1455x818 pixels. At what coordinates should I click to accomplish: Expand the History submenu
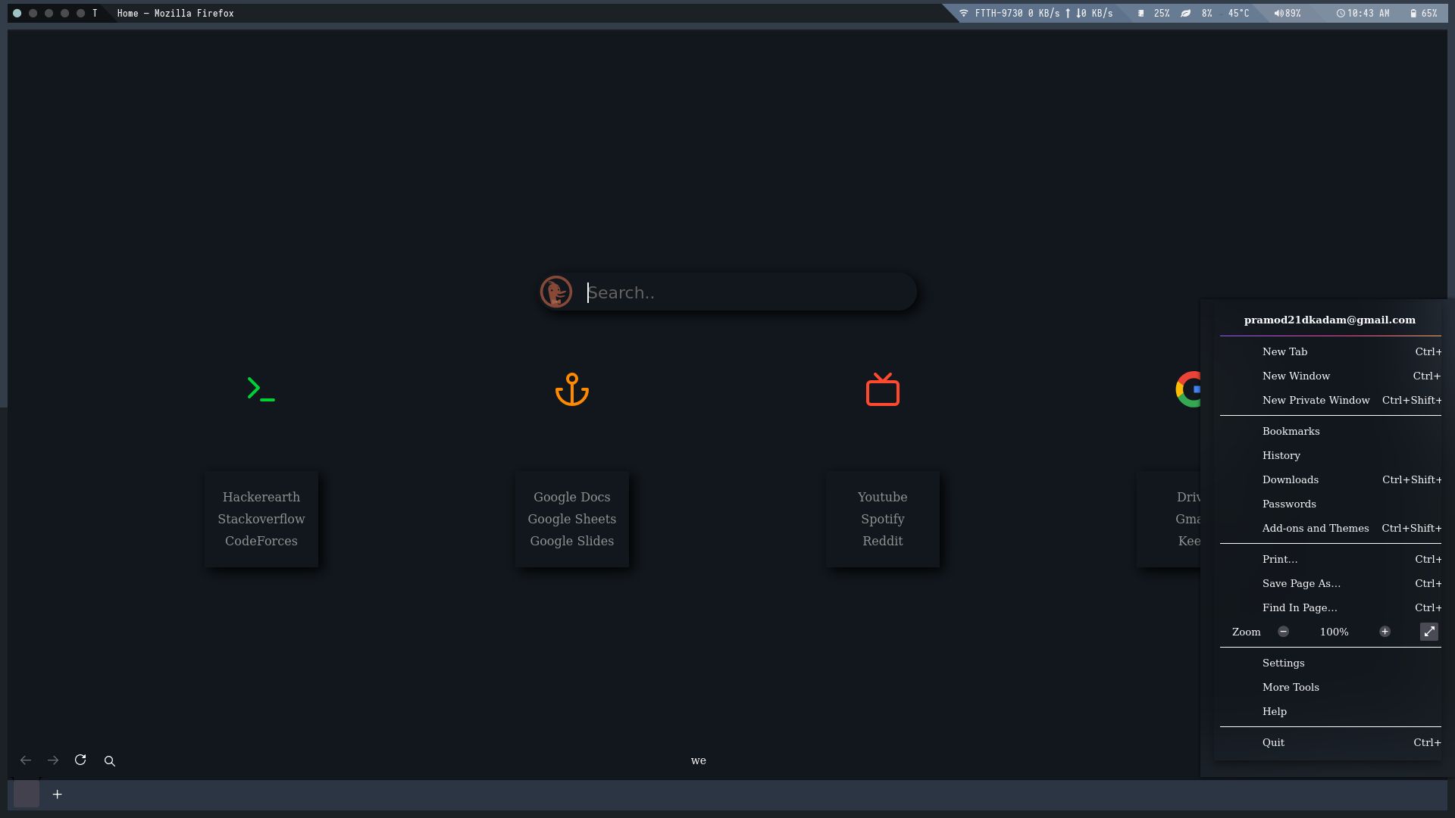click(x=1281, y=455)
